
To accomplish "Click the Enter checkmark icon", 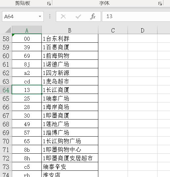I will (x=78, y=17).
